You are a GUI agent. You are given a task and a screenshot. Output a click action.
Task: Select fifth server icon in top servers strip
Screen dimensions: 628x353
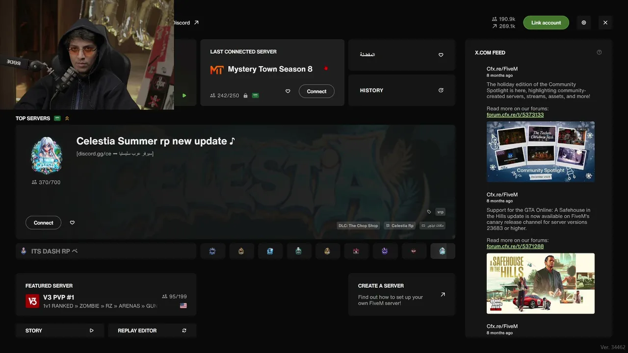coord(327,251)
